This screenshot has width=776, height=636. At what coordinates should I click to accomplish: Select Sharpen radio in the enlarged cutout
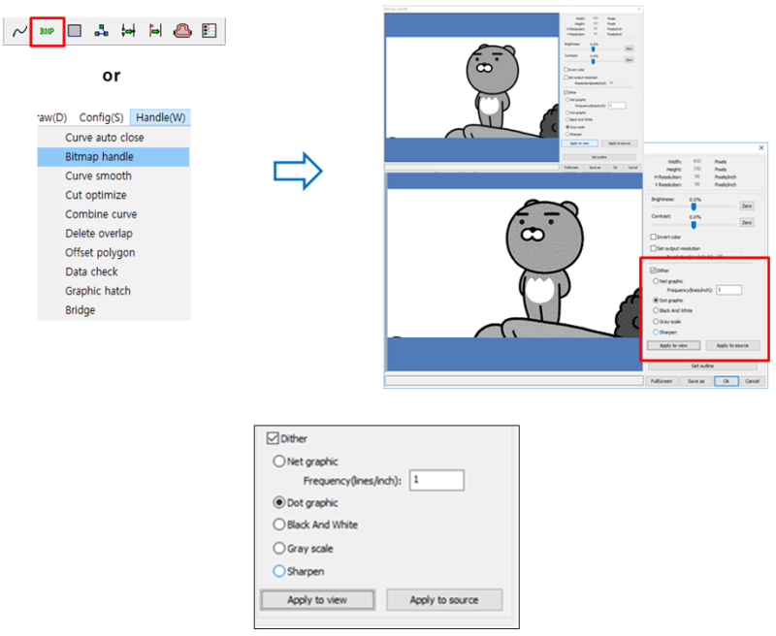coord(279,571)
